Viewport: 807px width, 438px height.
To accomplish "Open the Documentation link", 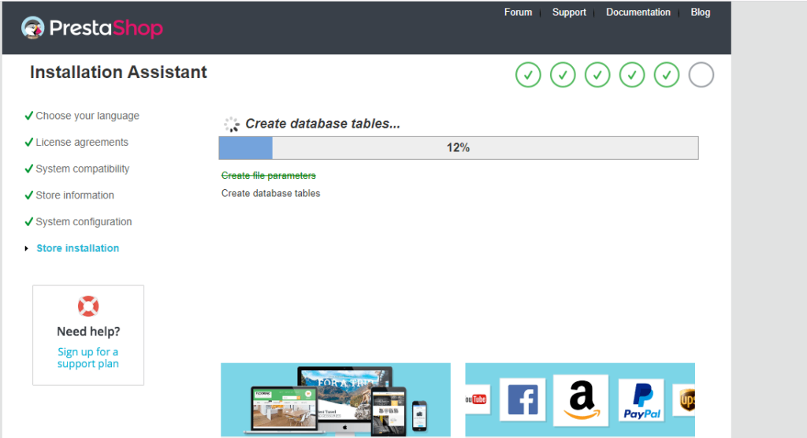I will pyautogui.click(x=638, y=13).
